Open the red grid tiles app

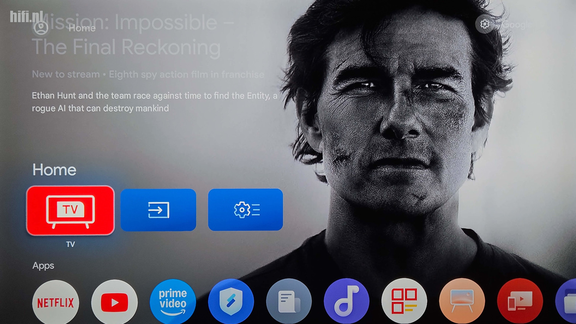tap(404, 301)
